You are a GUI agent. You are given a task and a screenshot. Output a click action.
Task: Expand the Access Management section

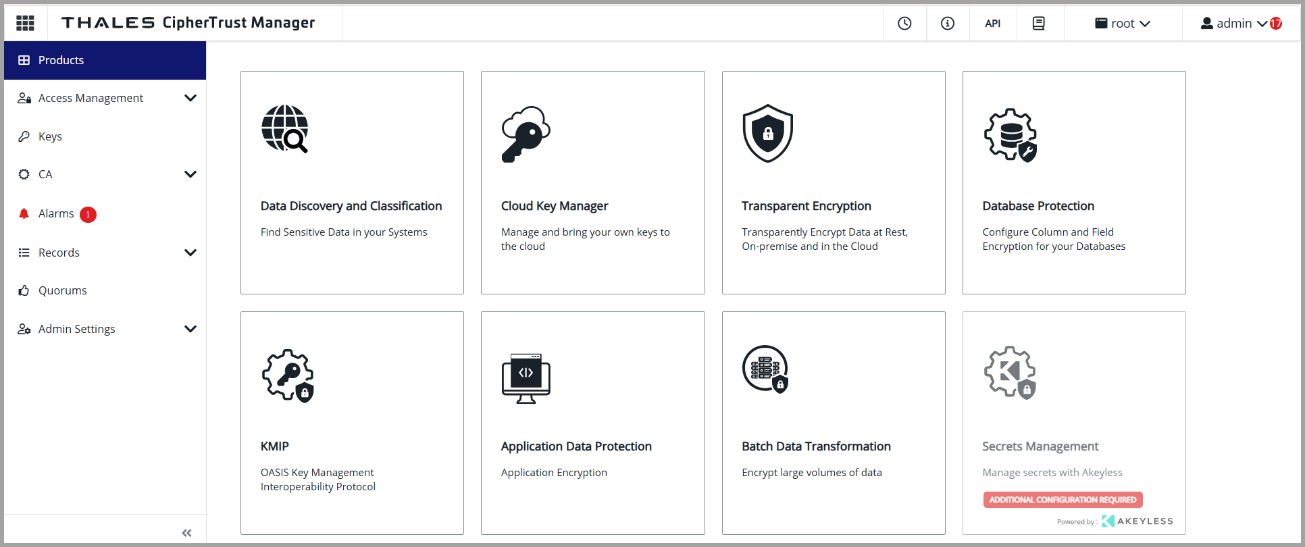coord(190,98)
